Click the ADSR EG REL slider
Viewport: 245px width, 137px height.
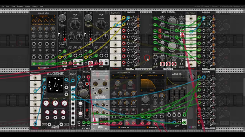pos(184,96)
